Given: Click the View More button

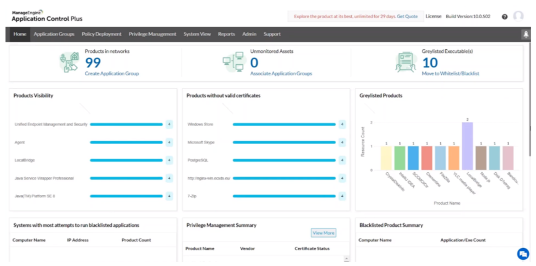Looking at the screenshot, I should click(x=323, y=233).
